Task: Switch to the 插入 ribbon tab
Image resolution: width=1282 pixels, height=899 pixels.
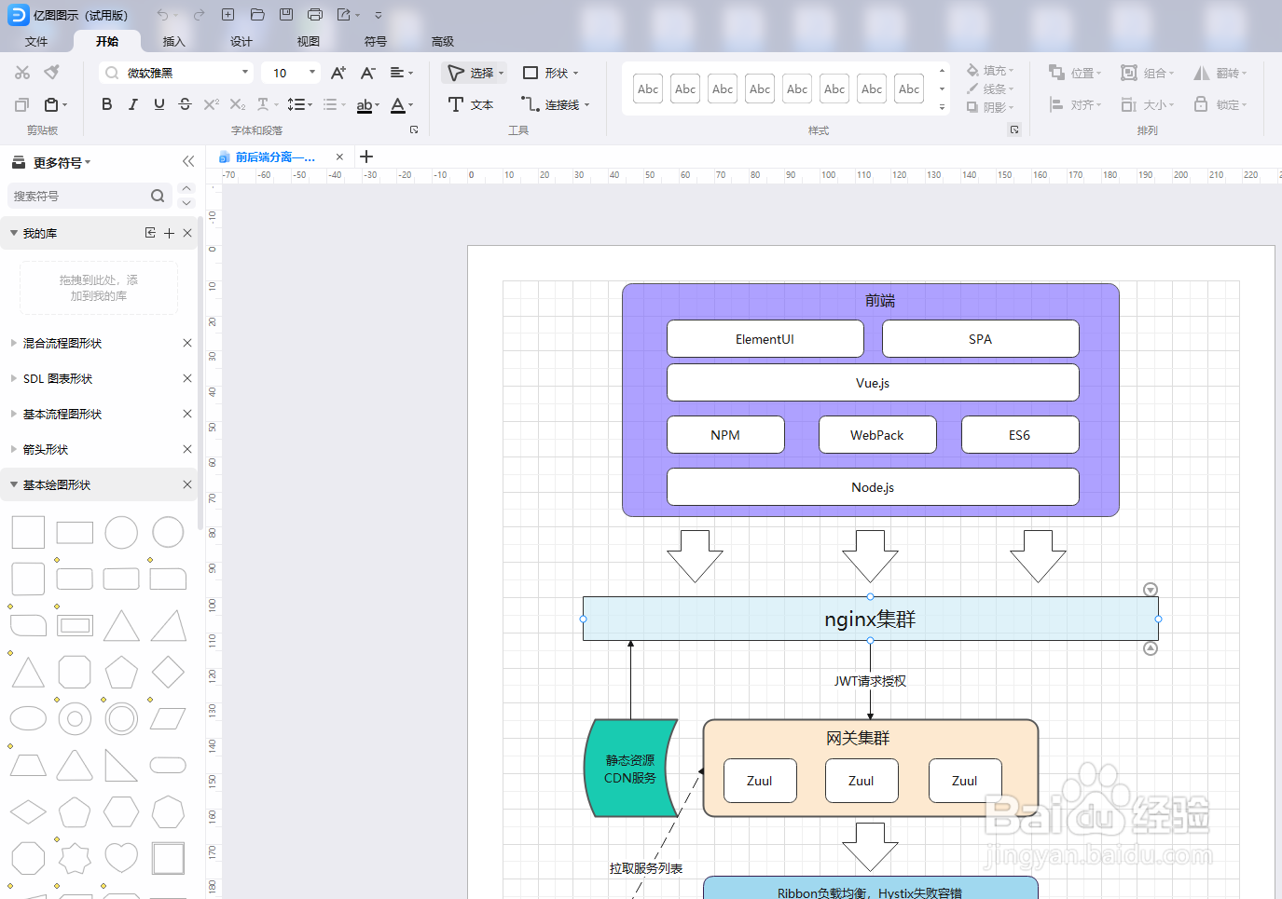Action: point(174,41)
